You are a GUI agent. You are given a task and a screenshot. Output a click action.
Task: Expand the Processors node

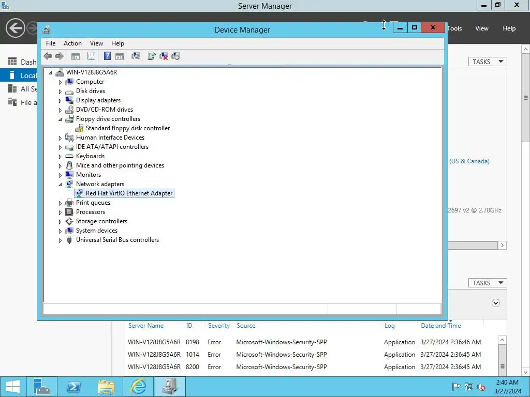click(x=60, y=212)
